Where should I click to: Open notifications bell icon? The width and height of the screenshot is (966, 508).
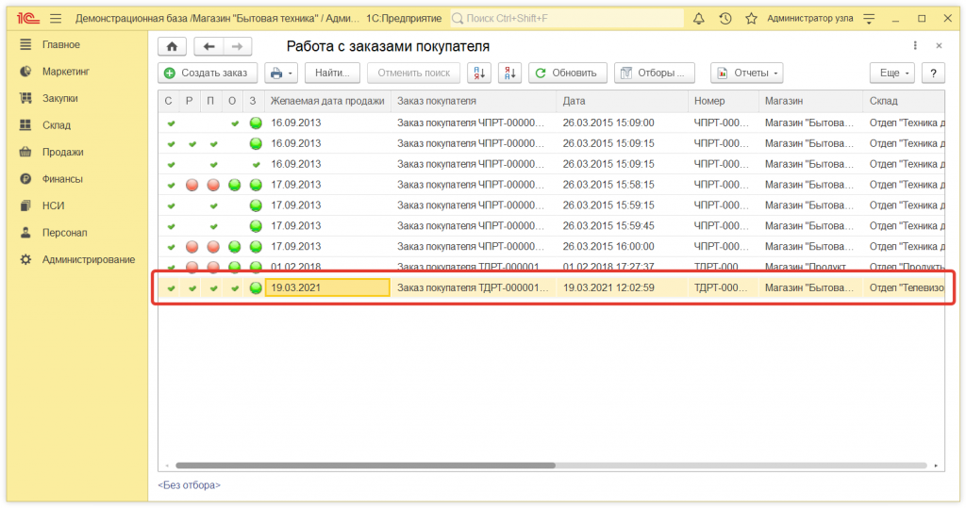[699, 19]
